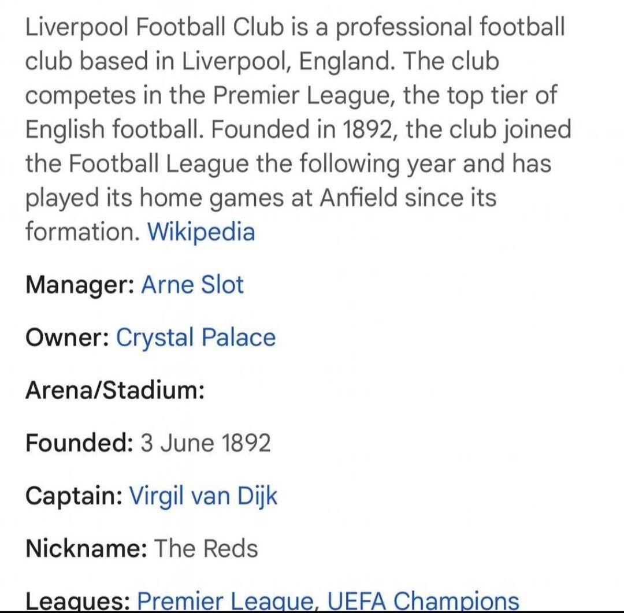The height and width of the screenshot is (613, 624).
Task: Click the bold Founded label
Action: pyautogui.click(x=79, y=443)
